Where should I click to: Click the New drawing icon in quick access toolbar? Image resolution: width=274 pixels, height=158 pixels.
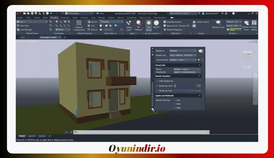pos(25,13)
